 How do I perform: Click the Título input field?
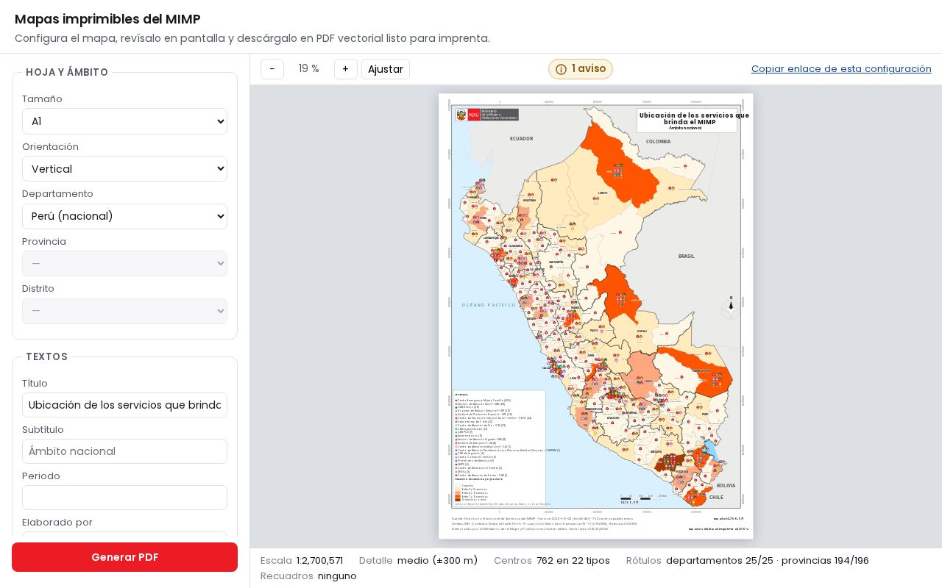124,405
